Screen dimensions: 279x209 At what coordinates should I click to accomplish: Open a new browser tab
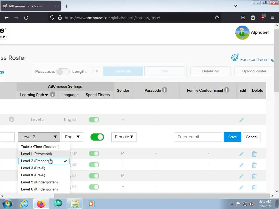pos(66,6)
